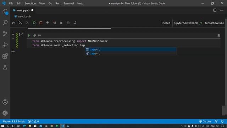Open the Search view in activity bar

click(x=5, y=23)
